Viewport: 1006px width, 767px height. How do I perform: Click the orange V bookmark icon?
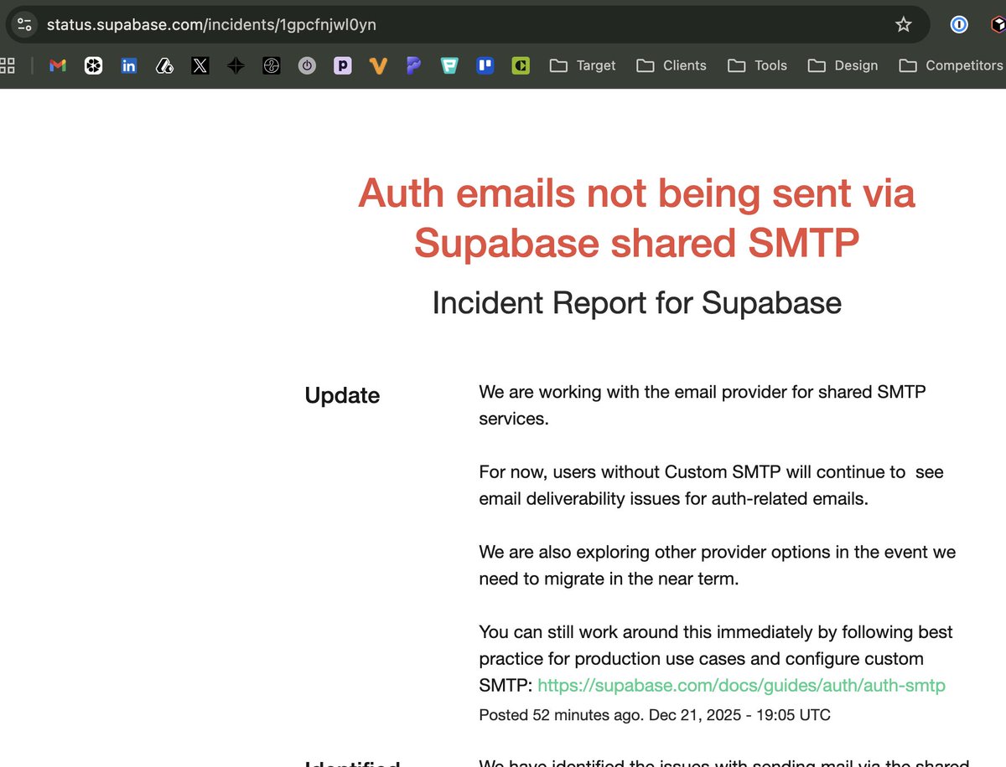378,65
